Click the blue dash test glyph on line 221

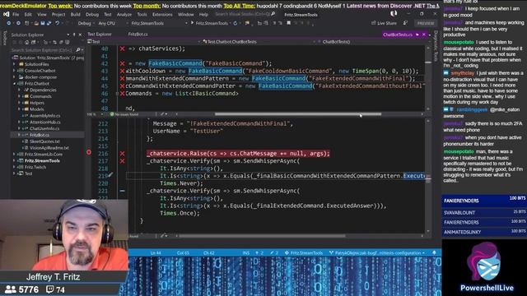click(x=123, y=191)
